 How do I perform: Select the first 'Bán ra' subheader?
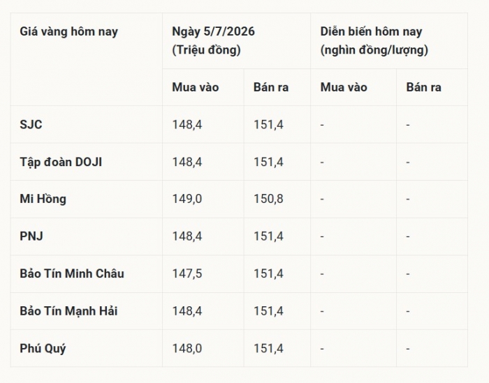pos(271,87)
